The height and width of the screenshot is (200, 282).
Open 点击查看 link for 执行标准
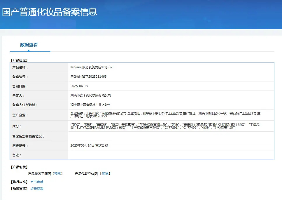pos(37,182)
